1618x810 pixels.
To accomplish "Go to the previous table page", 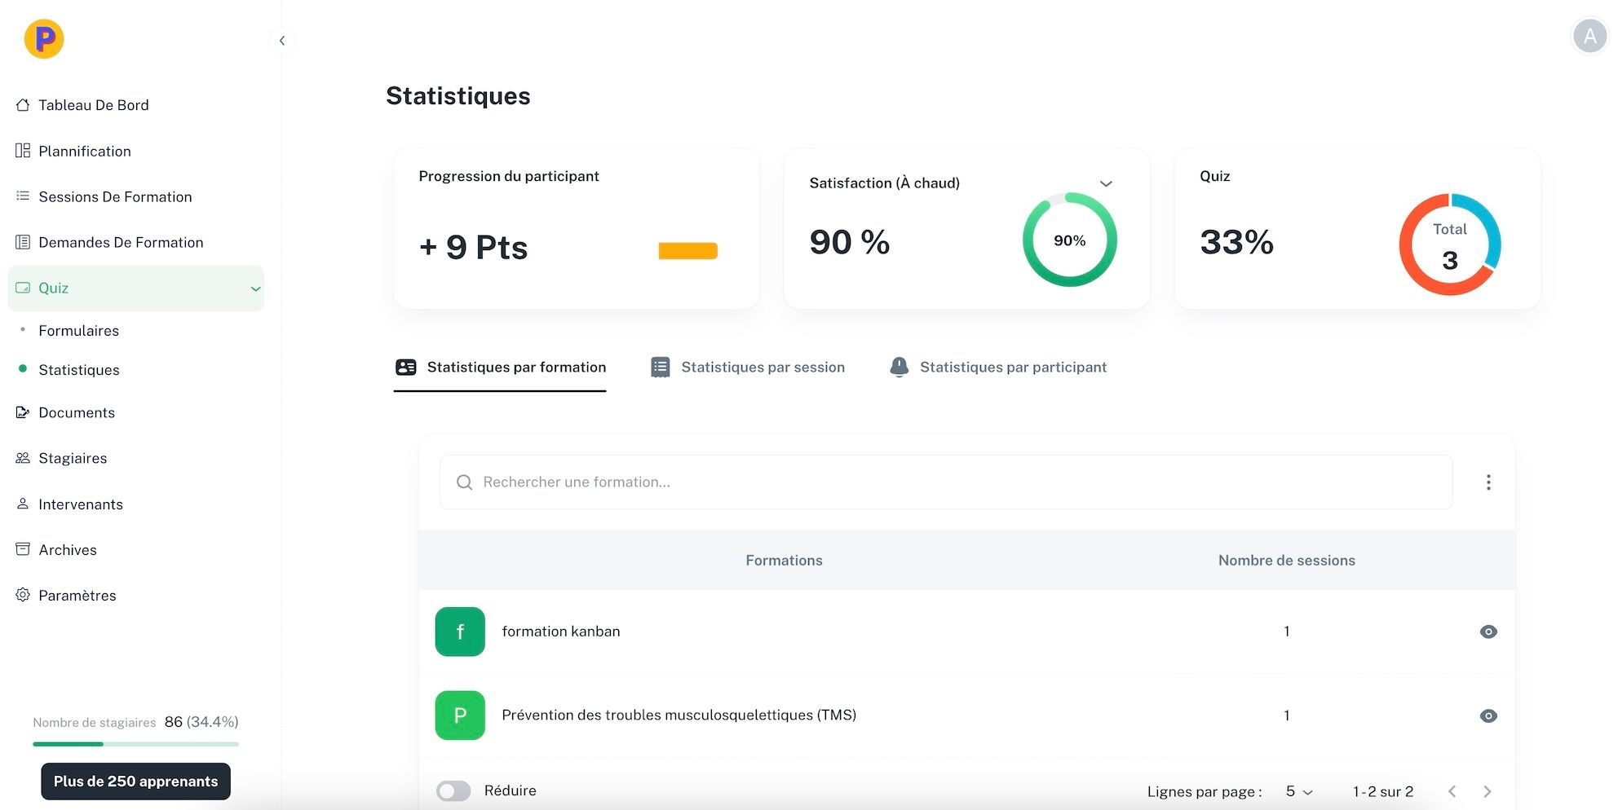I will coord(1452,791).
